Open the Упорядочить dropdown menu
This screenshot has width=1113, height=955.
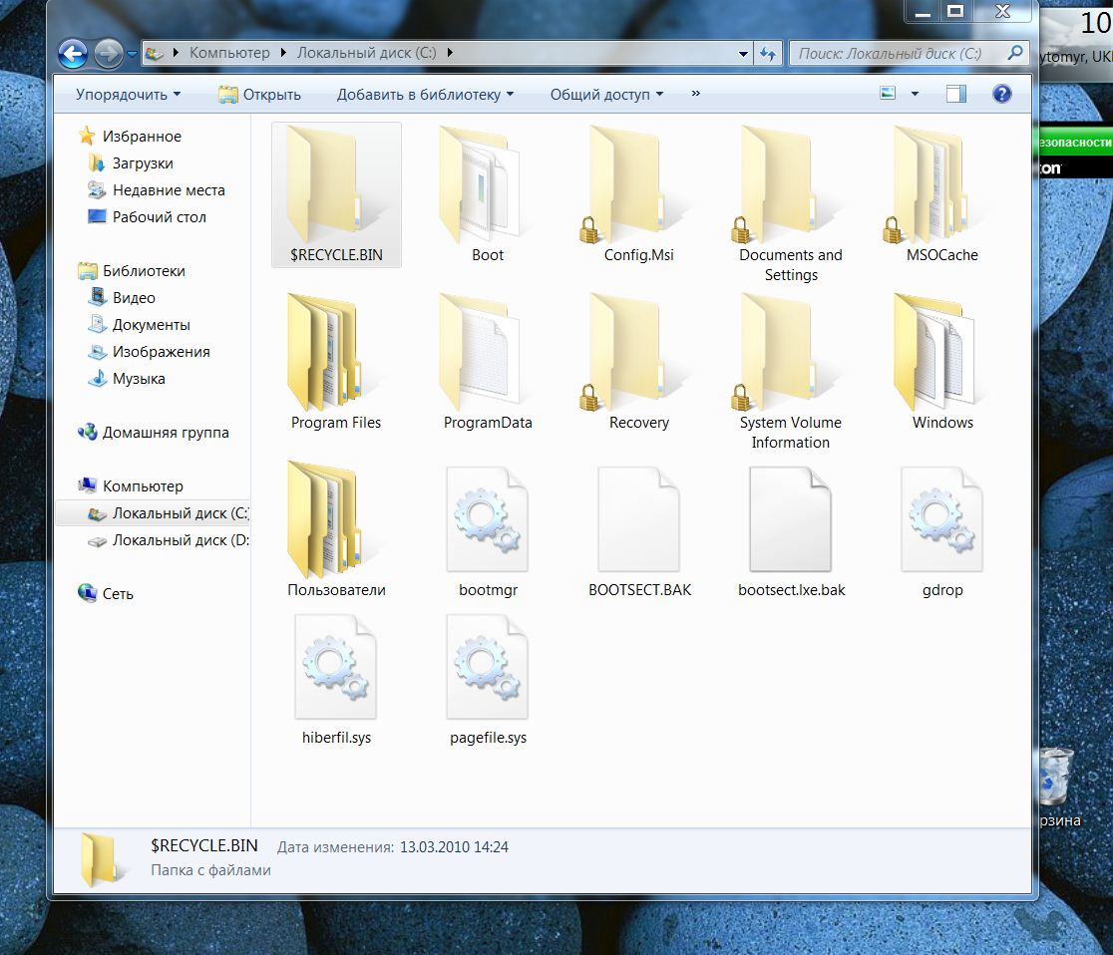[x=128, y=95]
